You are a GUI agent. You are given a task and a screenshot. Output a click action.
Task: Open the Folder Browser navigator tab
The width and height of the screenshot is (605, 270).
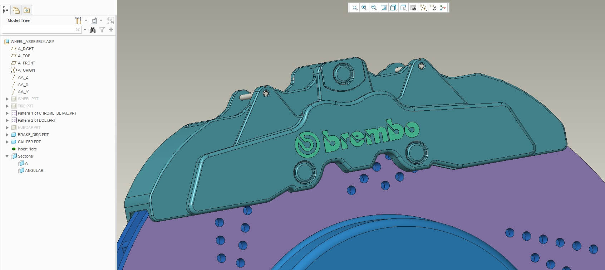pyautogui.click(x=16, y=10)
